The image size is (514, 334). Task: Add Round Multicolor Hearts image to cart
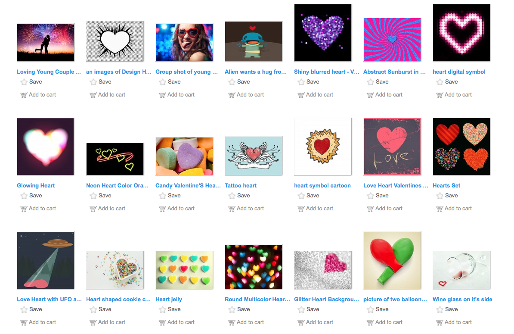pyautogui.click(x=246, y=322)
